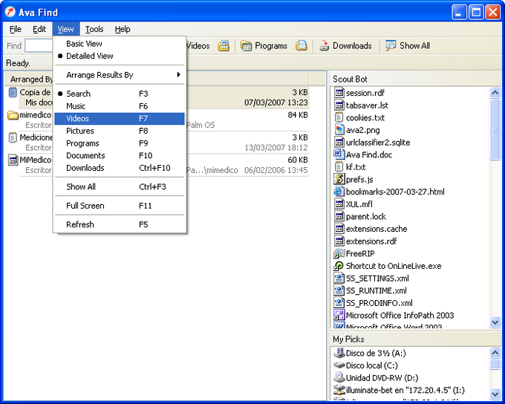Choose Full Screen F11 menu entry
Screen dimensions: 505x404
pyautogui.click(x=120, y=206)
